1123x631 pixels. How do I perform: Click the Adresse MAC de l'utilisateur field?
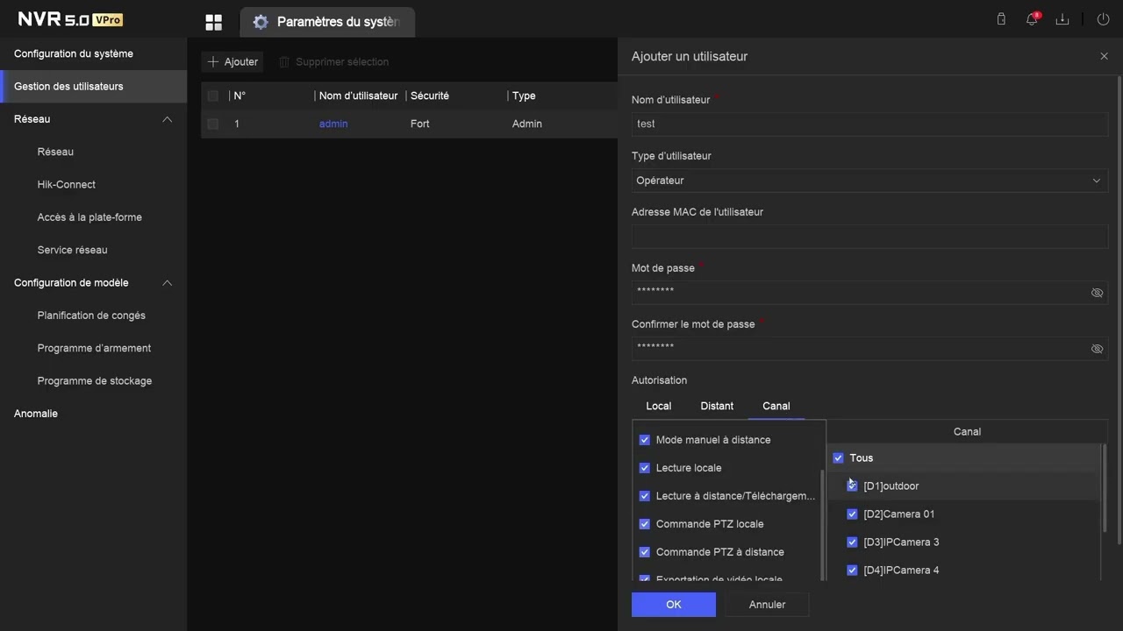point(869,237)
